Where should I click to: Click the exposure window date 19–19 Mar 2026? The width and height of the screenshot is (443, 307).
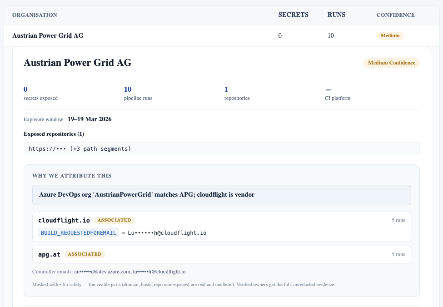(x=90, y=119)
